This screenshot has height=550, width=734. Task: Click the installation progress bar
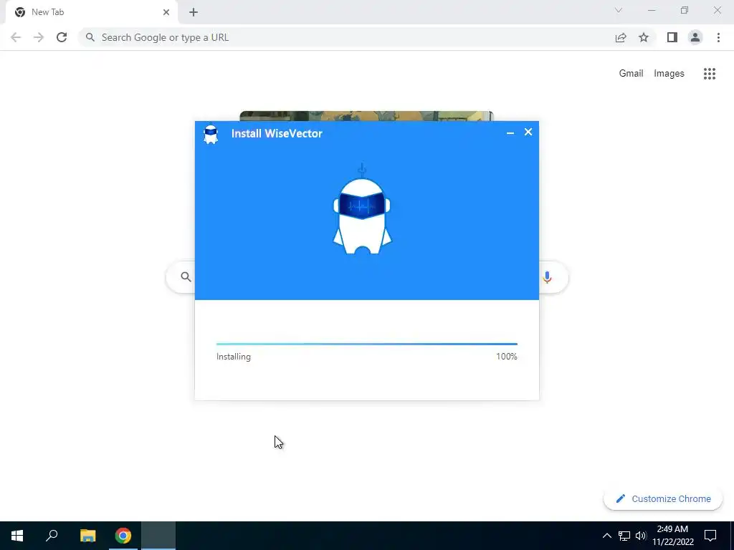(x=366, y=344)
